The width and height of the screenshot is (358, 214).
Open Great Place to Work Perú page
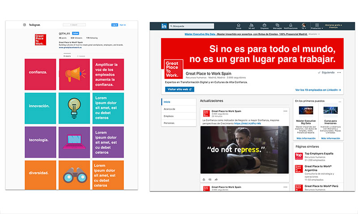(x=321, y=186)
